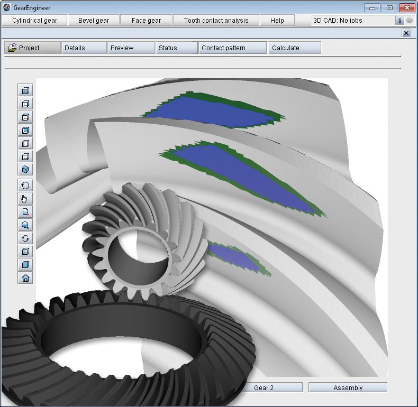The image size is (418, 407).
Task: Select the bottom face cube view icon
Action: pyautogui.click(x=25, y=156)
